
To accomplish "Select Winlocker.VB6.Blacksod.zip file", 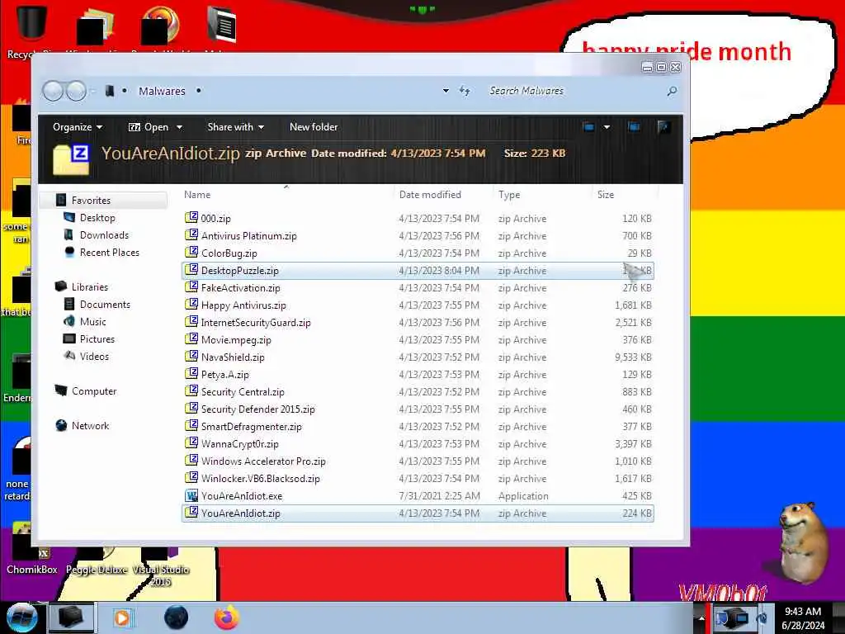I will pos(418,478).
